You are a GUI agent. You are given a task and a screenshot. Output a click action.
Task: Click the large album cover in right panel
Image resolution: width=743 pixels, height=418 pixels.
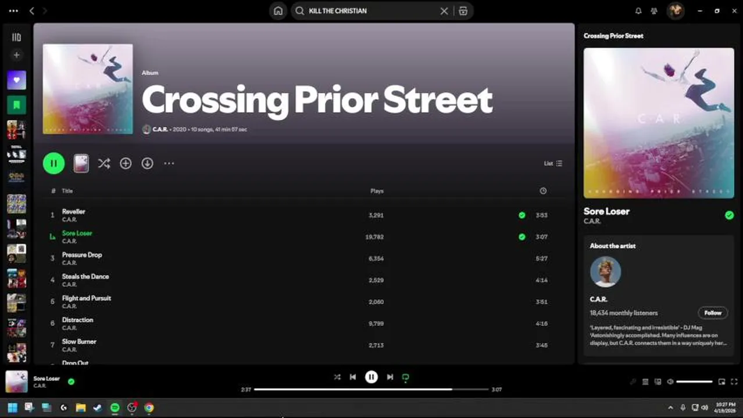coord(659,123)
